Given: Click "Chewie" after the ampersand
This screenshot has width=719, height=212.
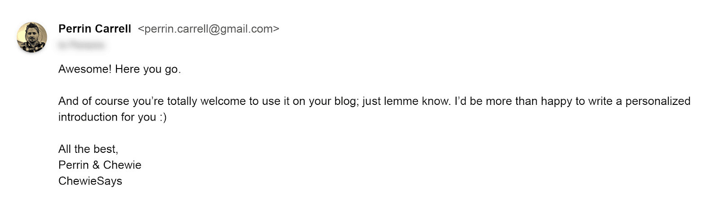Looking at the screenshot, I should tap(122, 165).
